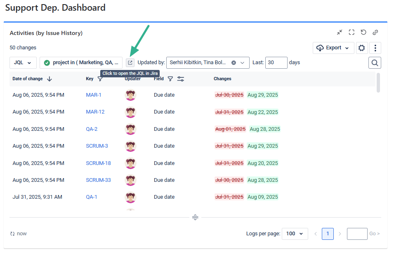This screenshot has width=394, height=253.
Task: Click the updater avatar in the QA-1 row
Action: (x=130, y=197)
